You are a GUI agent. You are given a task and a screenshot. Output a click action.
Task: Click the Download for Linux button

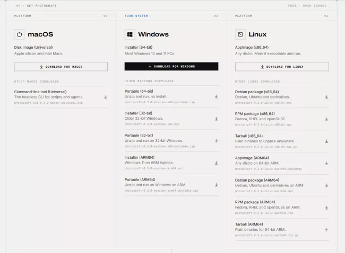[x=282, y=67]
